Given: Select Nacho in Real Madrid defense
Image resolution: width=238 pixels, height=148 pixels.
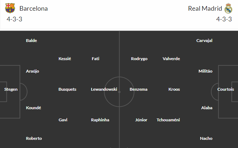Looking at the screenshot, I should (x=206, y=138).
